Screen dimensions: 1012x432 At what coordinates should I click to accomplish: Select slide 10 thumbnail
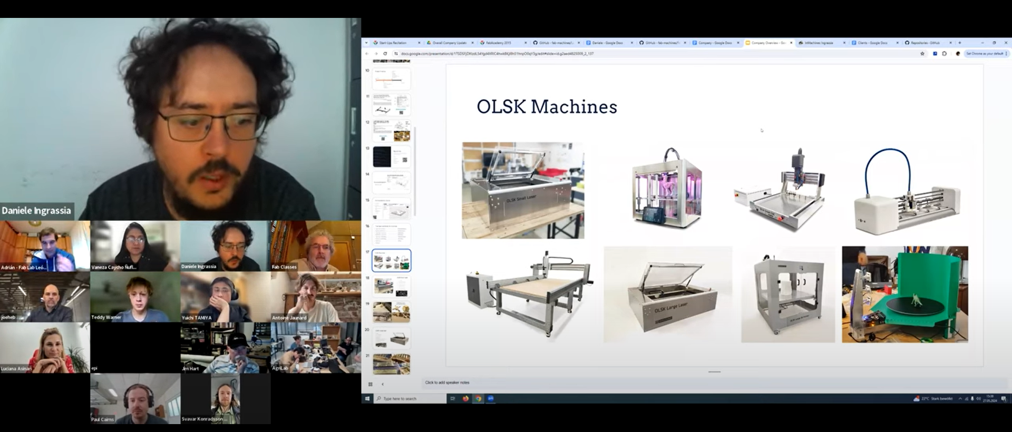(x=391, y=80)
